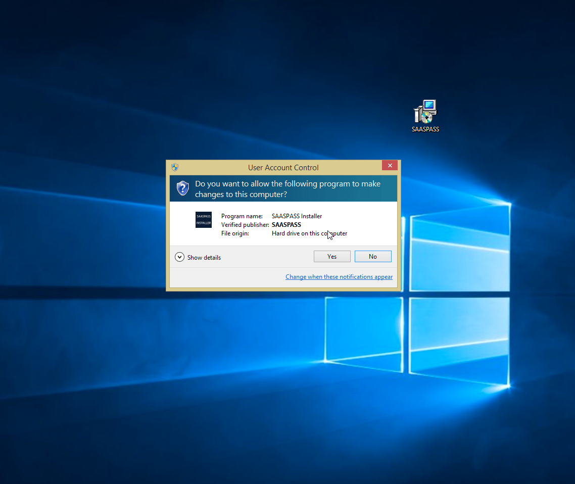This screenshot has width=575, height=484.
Task: Click the 'Do you want to allow' prompt text
Action: pos(287,189)
